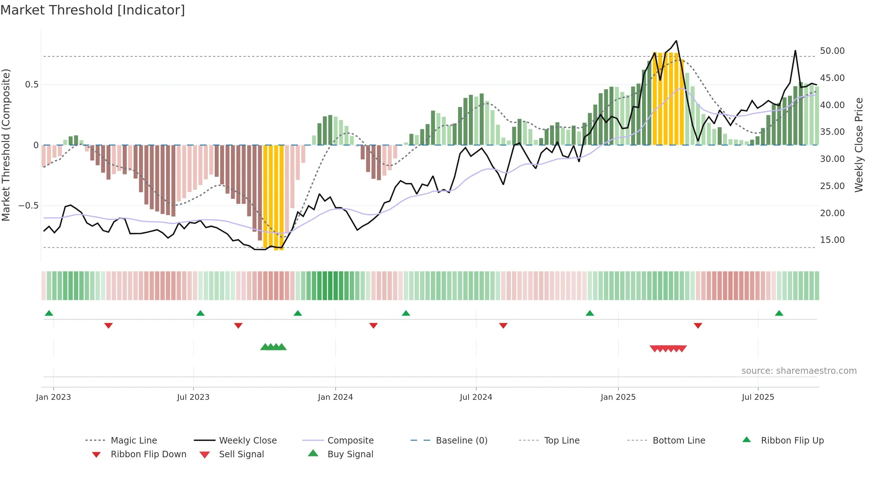Viewport: 869px width, 488px height.
Task: Toggle the Baseline (0) legend entry
Action: 449,440
